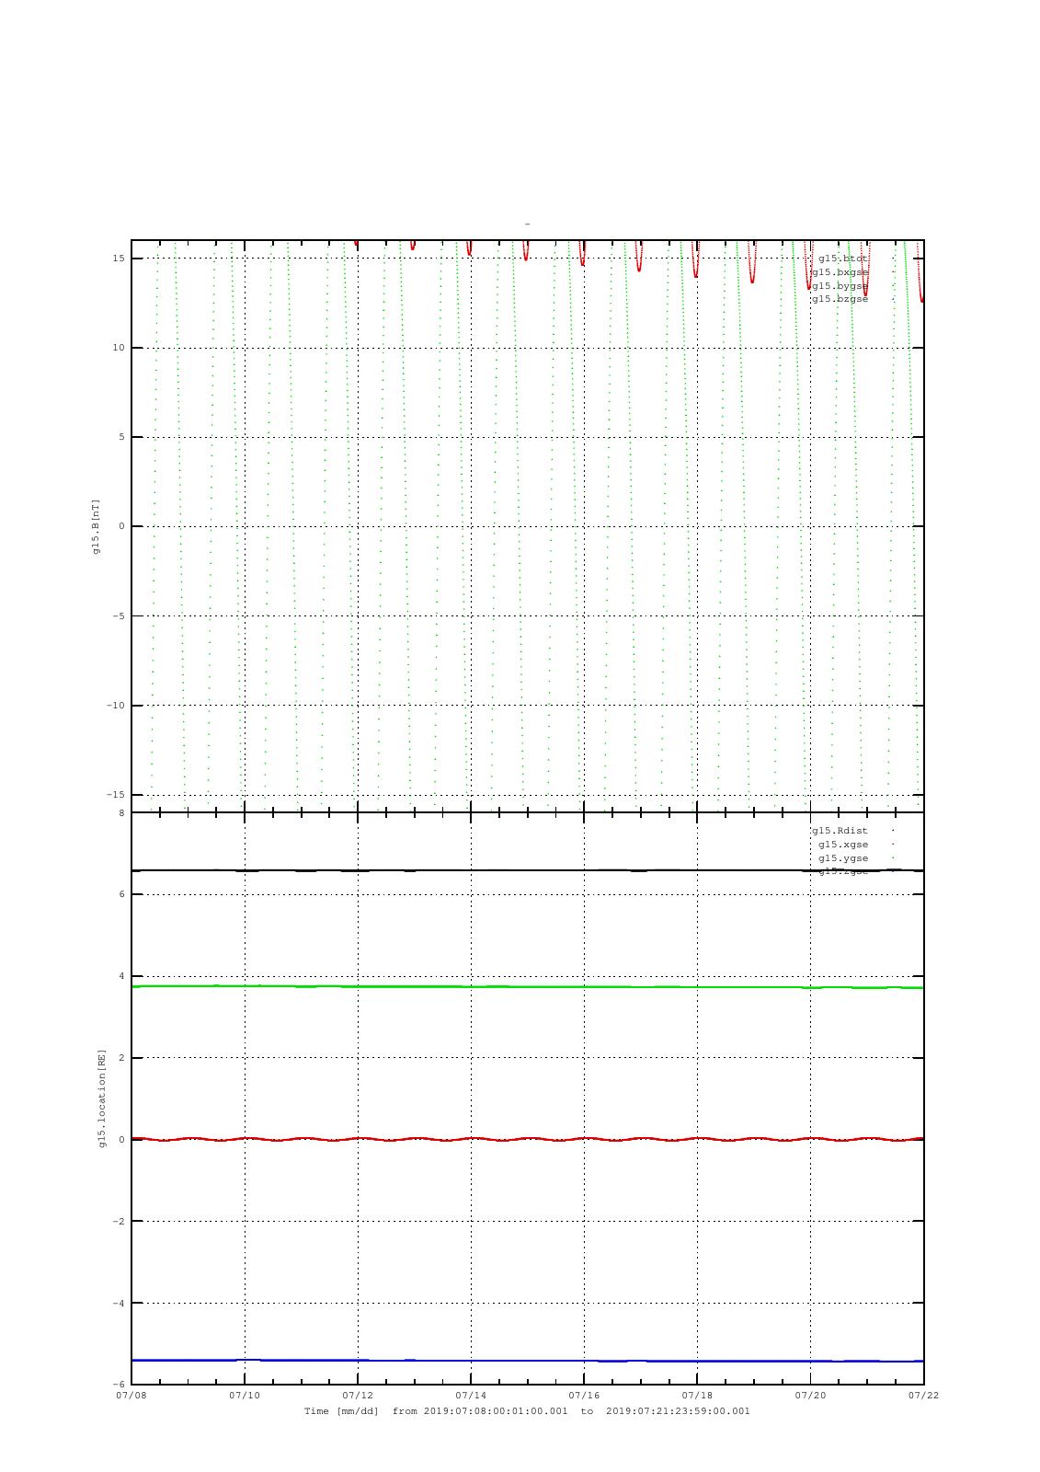Screen dimensions: 1040x1472
Task: Click the 07/08 x-axis tick label
Action: pyautogui.click(x=131, y=1396)
